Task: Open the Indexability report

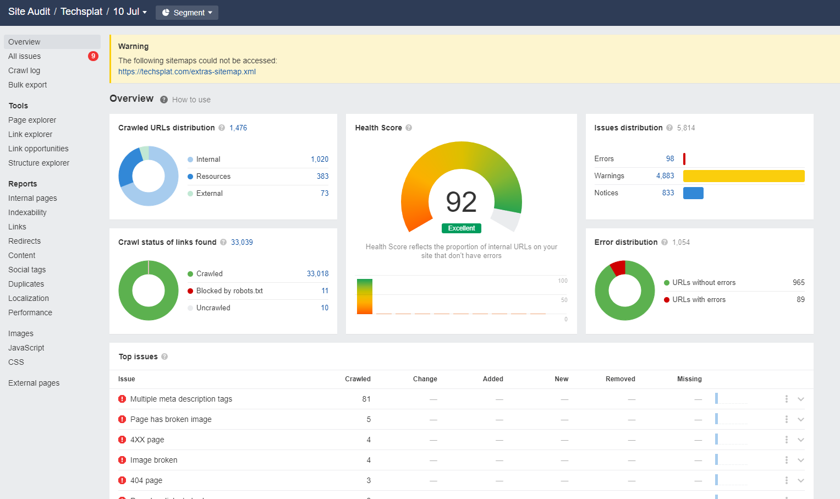Action: click(x=28, y=212)
